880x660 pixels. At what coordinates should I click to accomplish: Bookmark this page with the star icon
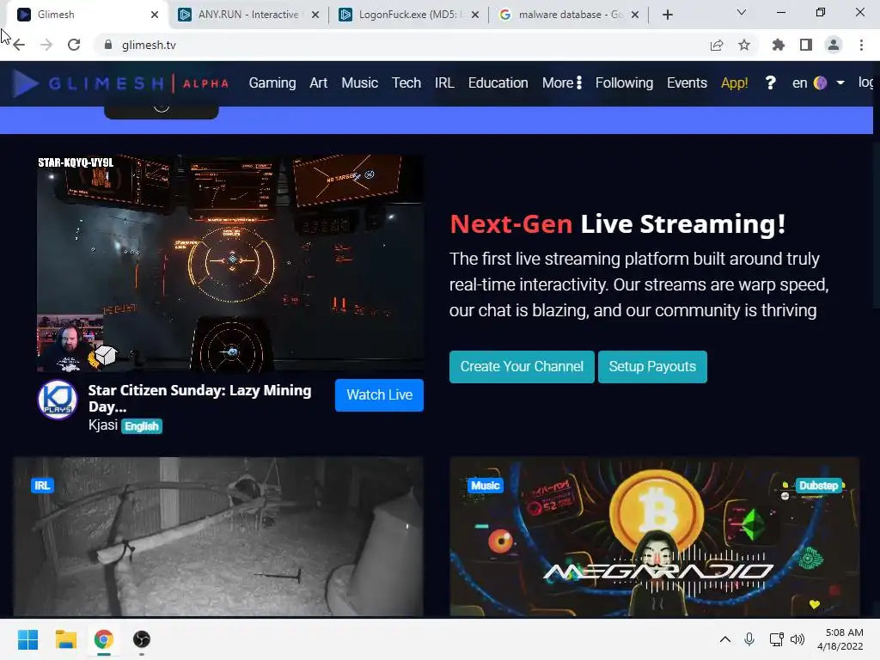[x=744, y=45]
